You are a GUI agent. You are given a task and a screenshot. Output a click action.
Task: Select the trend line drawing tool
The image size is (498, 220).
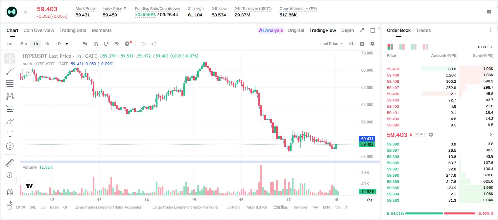10,71
